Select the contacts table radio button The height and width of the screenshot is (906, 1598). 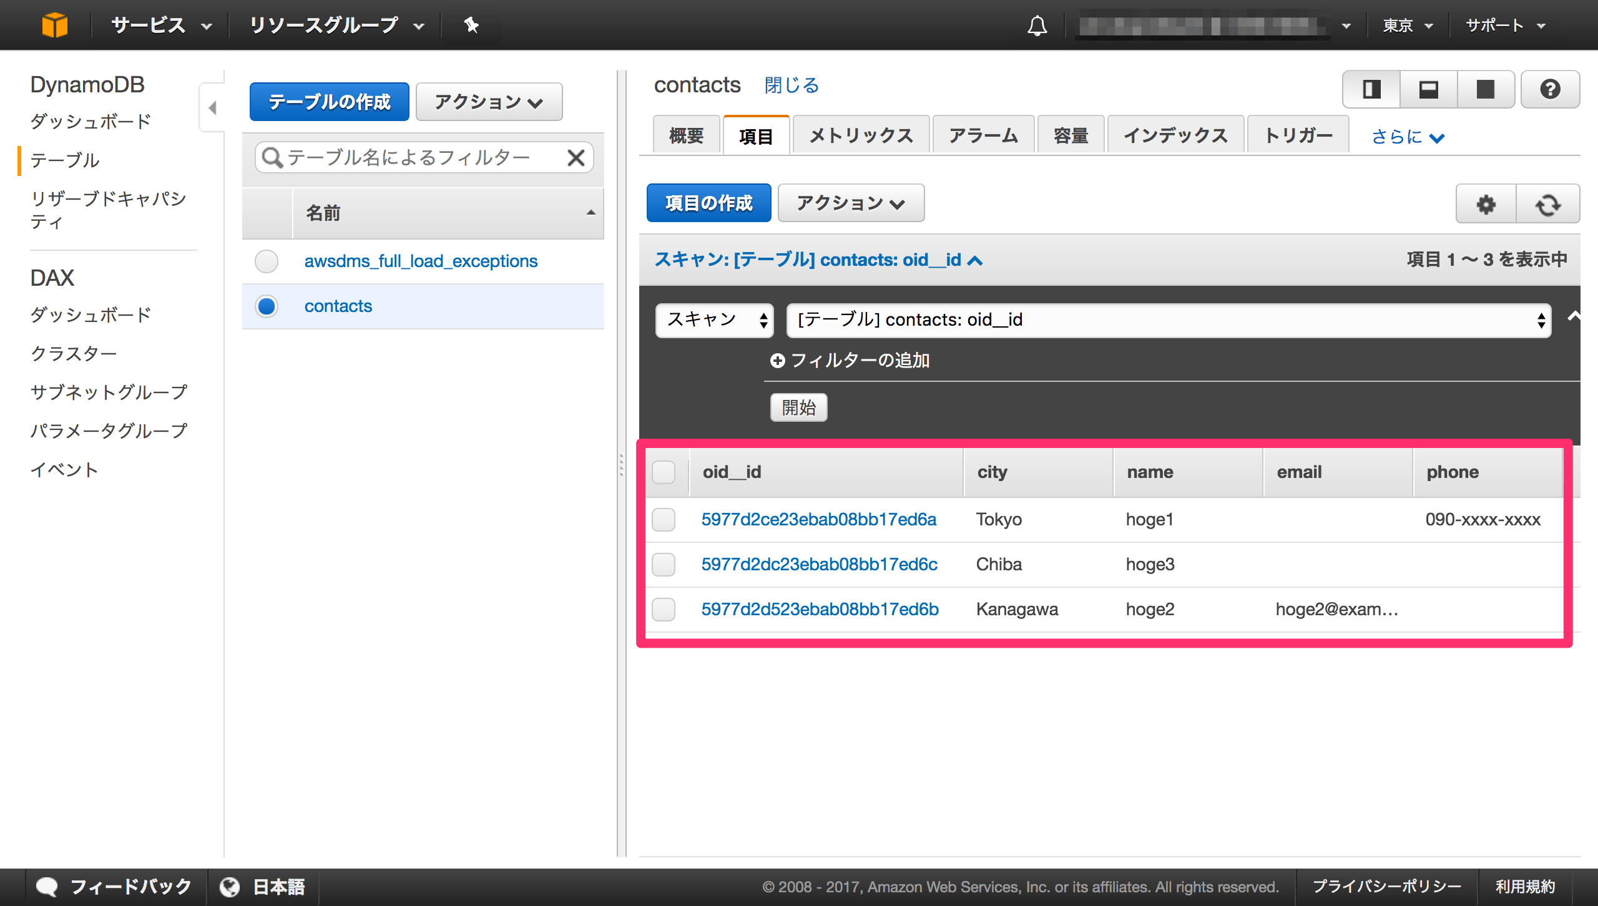(x=266, y=306)
